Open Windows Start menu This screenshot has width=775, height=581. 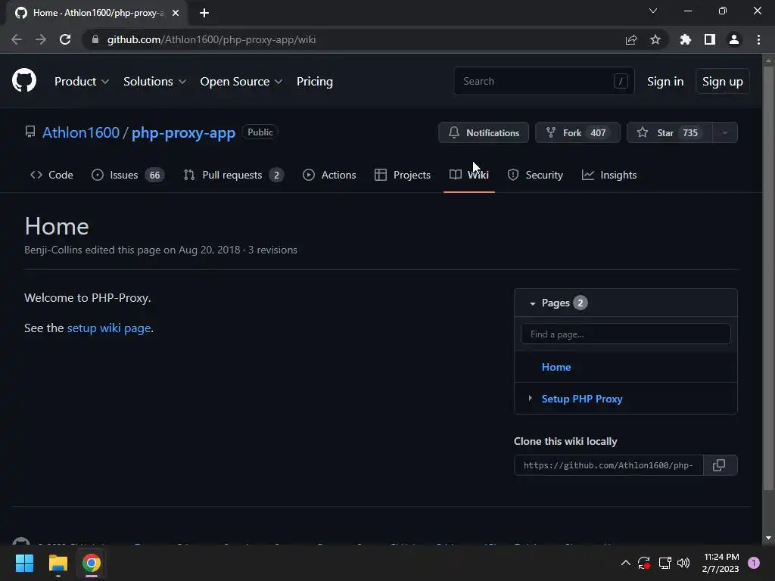(x=24, y=563)
